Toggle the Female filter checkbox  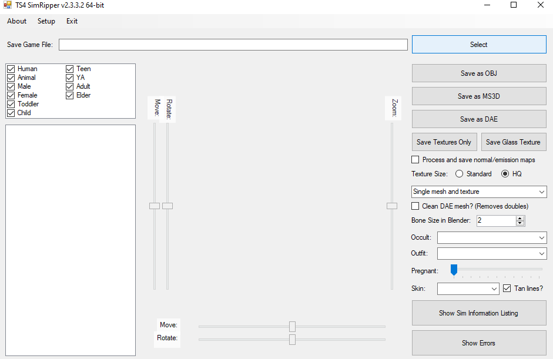click(x=11, y=95)
